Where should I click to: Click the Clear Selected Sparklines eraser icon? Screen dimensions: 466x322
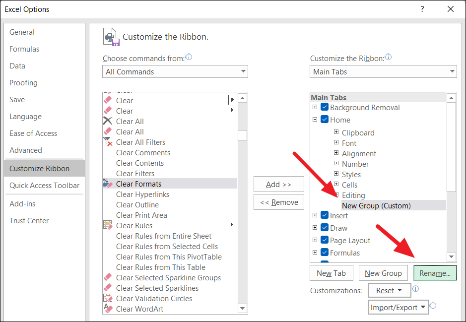coord(108,288)
